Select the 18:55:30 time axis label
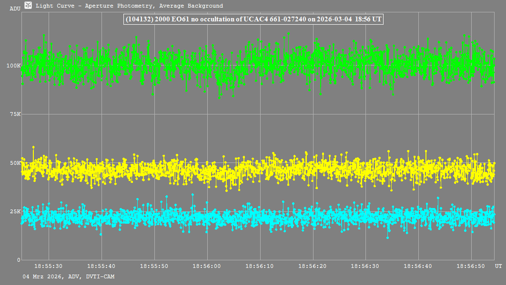The width and height of the screenshot is (506, 285). click(x=49, y=266)
